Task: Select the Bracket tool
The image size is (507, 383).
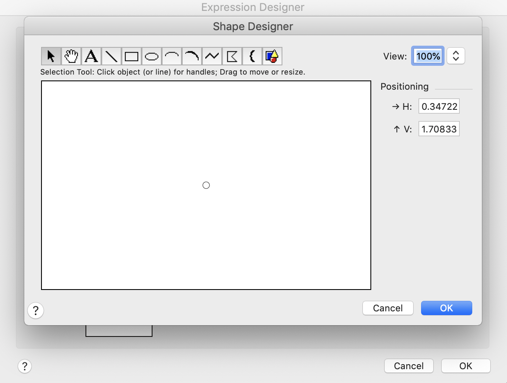Action: [x=252, y=56]
